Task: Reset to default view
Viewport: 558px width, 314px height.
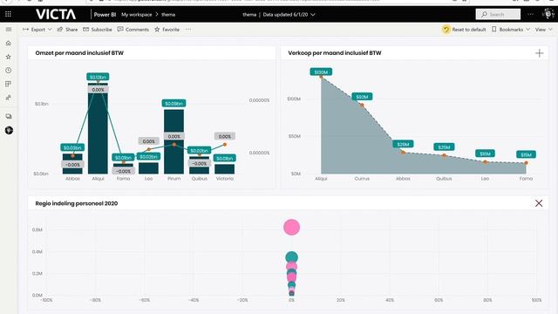Action: point(464,29)
